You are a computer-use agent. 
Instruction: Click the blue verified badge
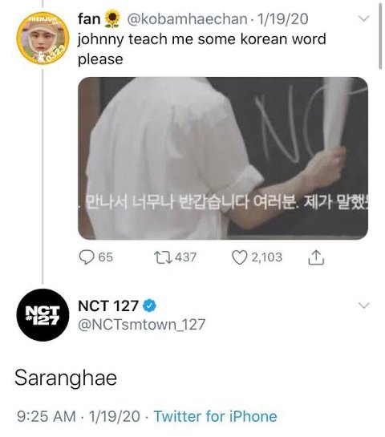[150, 305]
